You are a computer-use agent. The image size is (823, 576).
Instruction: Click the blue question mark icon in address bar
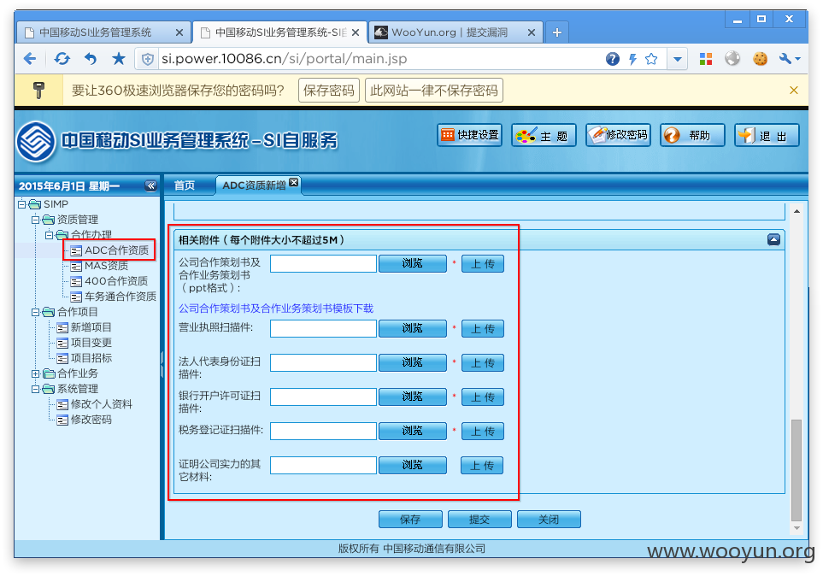tap(612, 59)
